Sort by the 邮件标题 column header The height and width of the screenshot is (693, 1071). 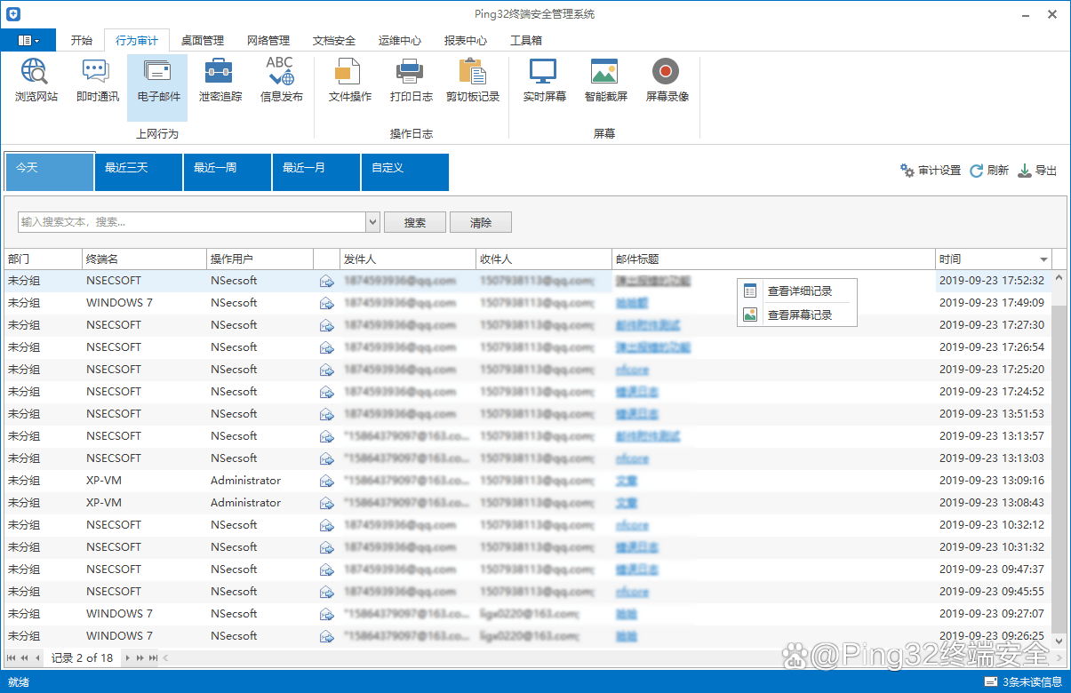(773, 259)
